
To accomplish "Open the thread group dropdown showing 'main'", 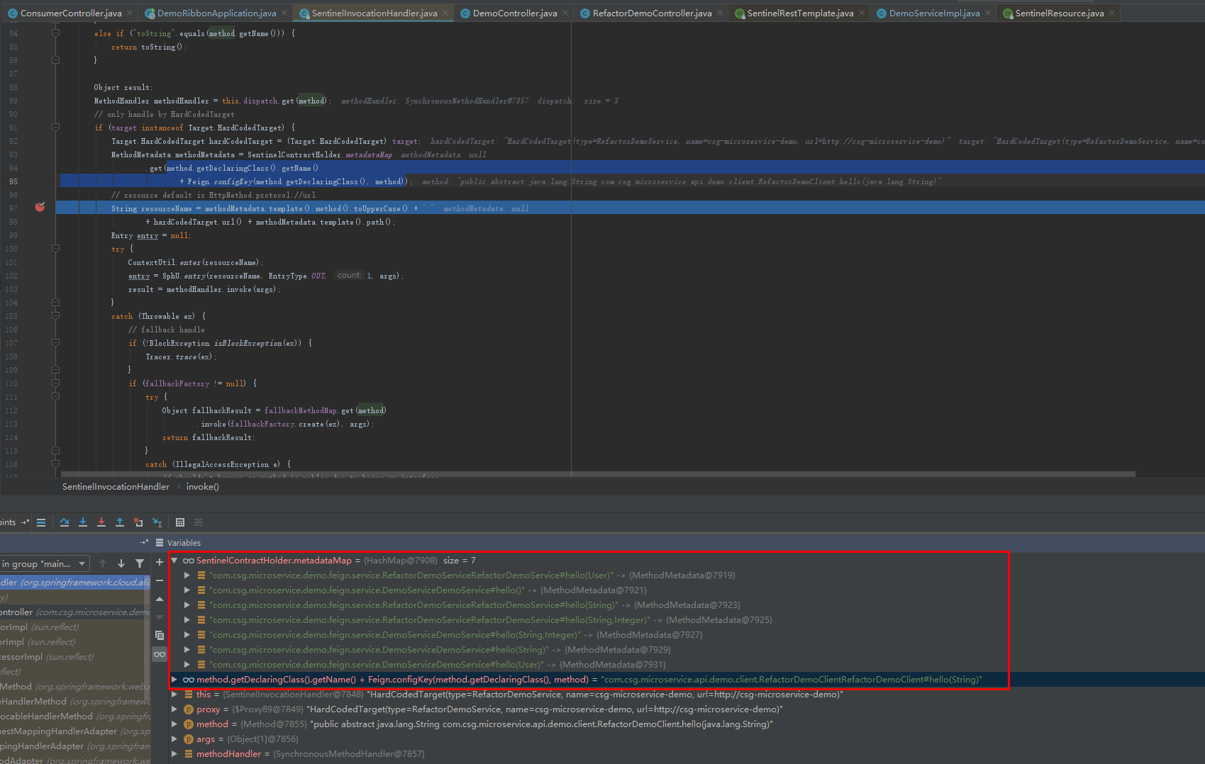I will tap(45, 563).
